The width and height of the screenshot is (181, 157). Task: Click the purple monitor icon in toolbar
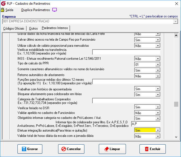pos(55,10)
